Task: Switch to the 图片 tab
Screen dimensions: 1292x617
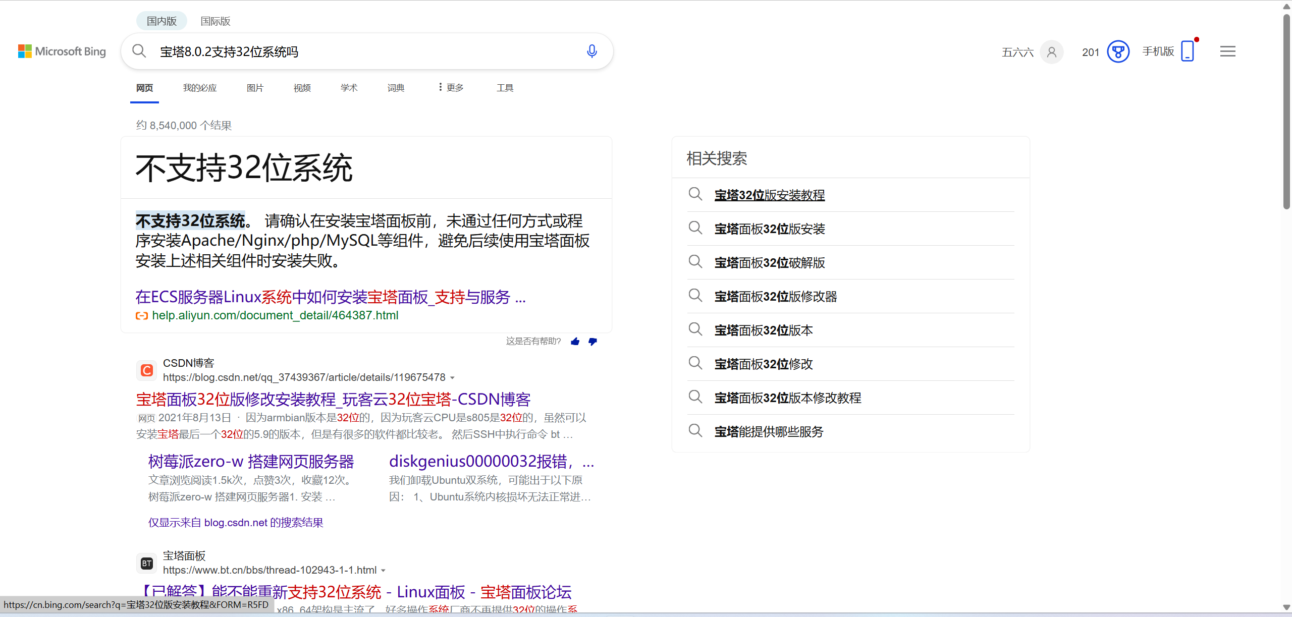Action: click(x=255, y=88)
